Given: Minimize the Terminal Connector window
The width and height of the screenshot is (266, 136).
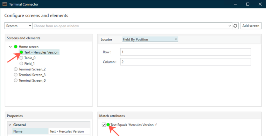Looking at the screenshot, I should [x=235, y=4].
